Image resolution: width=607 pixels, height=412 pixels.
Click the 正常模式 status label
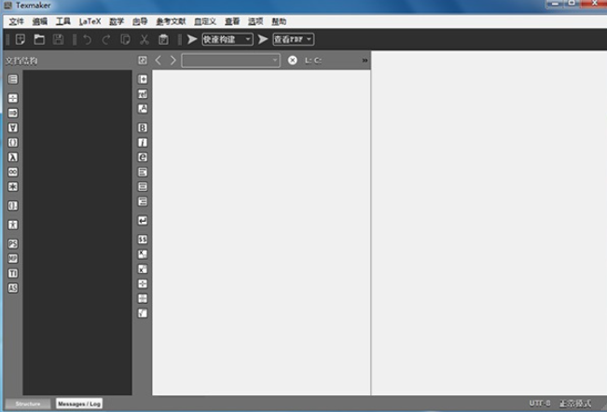575,403
